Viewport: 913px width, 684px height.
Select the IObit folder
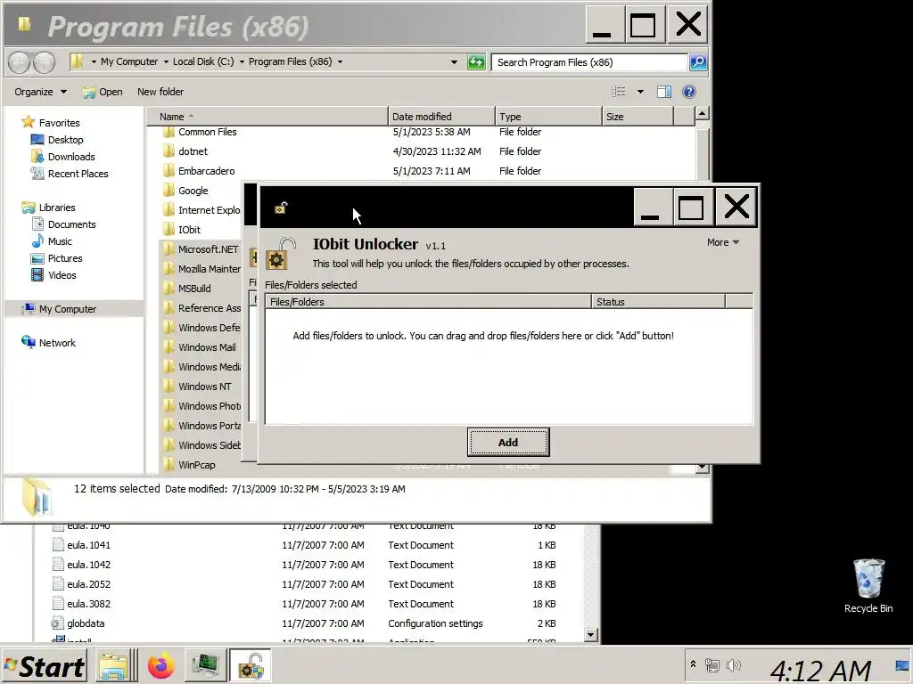point(189,230)
